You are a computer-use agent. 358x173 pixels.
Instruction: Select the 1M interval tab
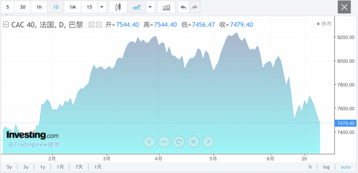point(73,7)
